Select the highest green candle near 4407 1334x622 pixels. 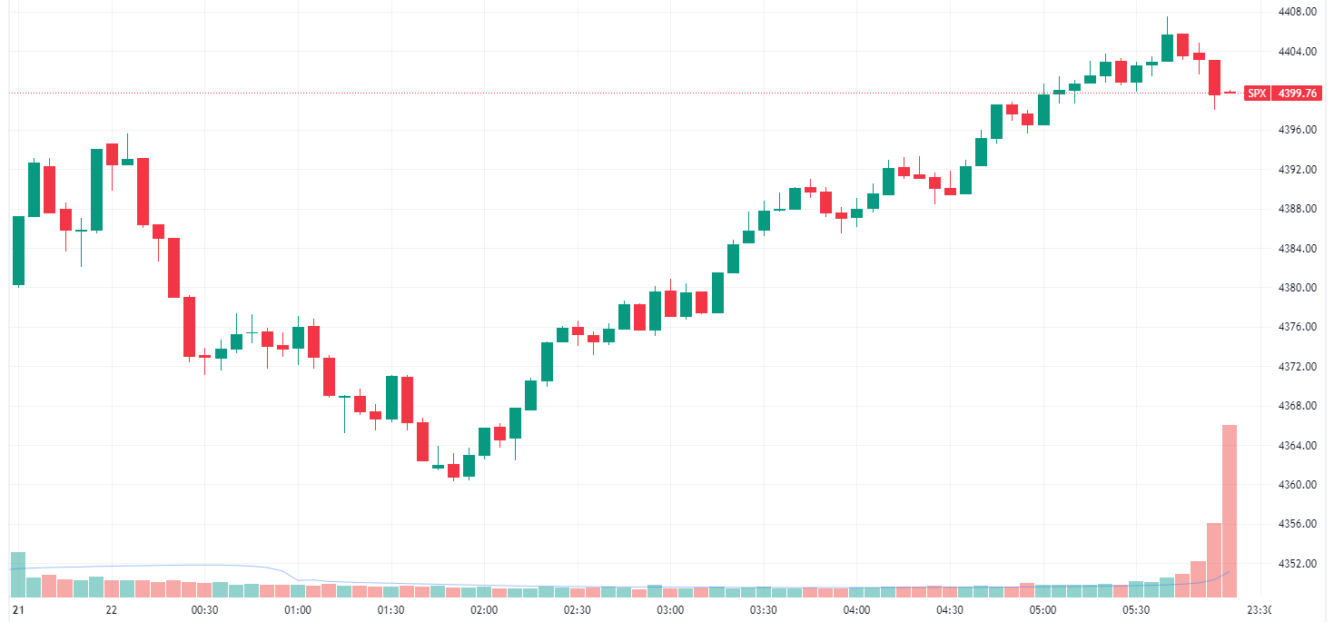point(1167,47)
